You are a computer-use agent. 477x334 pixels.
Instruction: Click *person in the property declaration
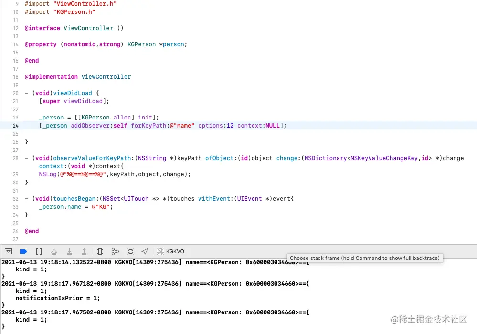tap(171, 44)
